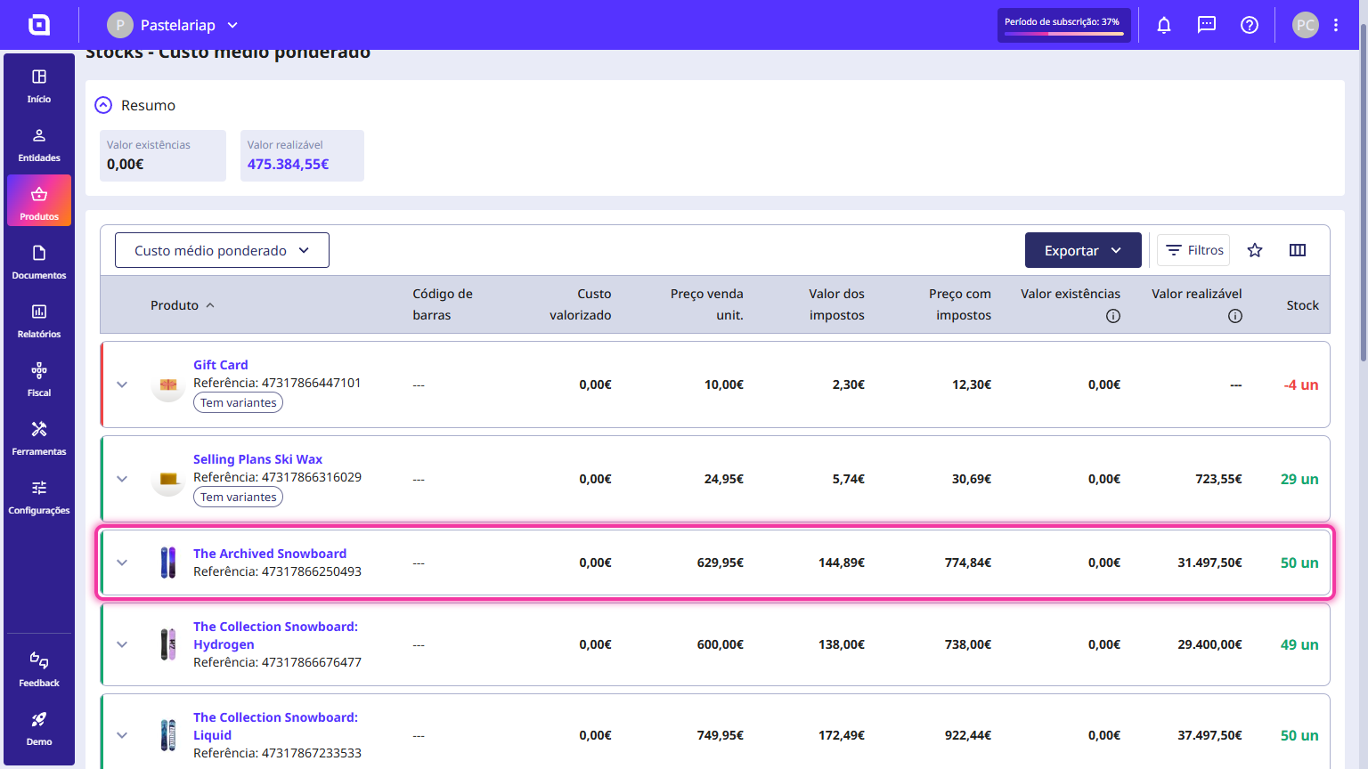Expand The Archived Snowboard row
This screenshot has width=1368, height=769.
[122, 563]
